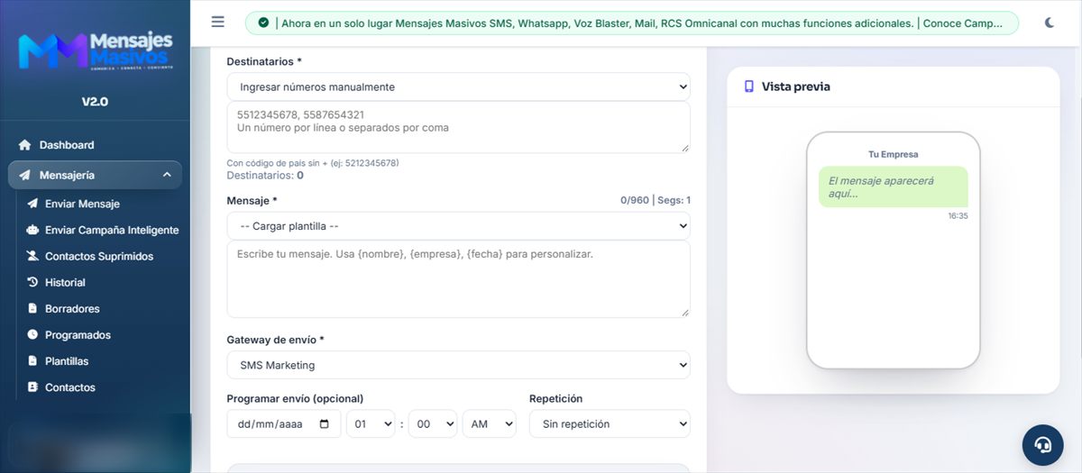
Task: Toggle dark mode moon icon
Action: pos(1050,23)
